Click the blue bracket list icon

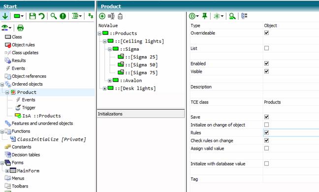pos(244,16)
